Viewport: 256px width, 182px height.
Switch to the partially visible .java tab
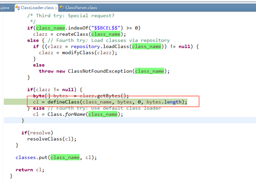(x=5, y=8)
